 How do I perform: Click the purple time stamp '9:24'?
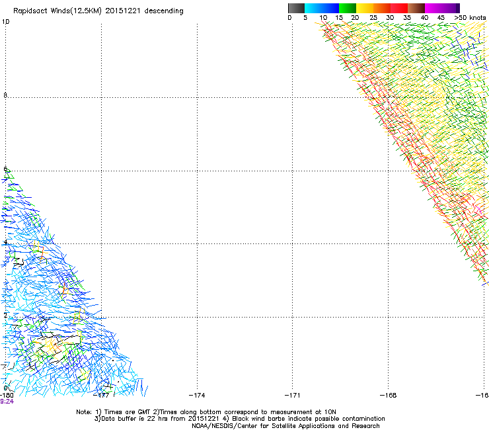pyautogui.click(x=7, y=402)
